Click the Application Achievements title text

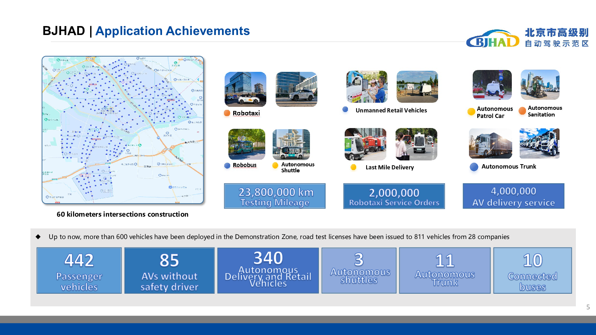point(172,31)
